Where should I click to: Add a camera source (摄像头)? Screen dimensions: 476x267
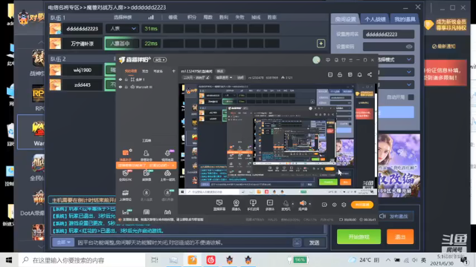pos(236,205)
